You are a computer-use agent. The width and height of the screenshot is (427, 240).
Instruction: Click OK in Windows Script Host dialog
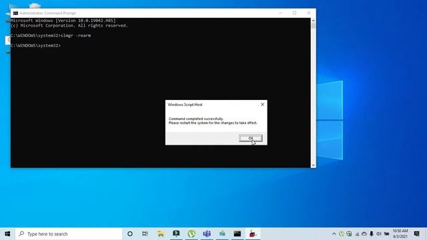[x=251, y=138]
